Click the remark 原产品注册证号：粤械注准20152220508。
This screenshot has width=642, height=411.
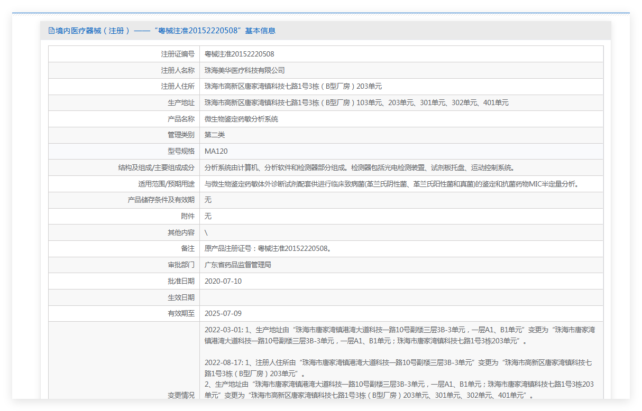pos(268,248)
